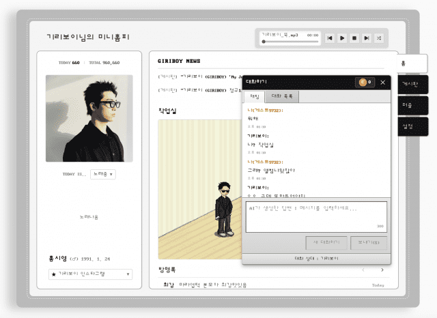Open the 대화 목록 tab
The width and height of the screenshot is (437, 318).
click(x=281, y=96)
